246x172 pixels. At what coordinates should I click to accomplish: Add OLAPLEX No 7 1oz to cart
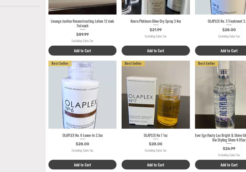click(156, 165)
